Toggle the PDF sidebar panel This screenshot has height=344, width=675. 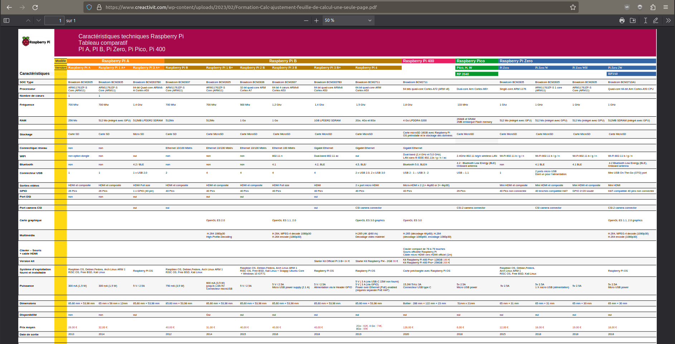point(6,20)
